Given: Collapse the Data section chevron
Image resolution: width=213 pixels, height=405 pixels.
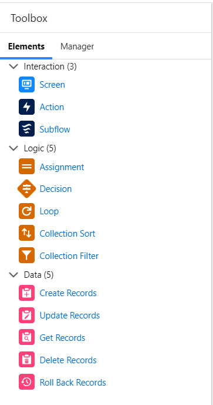Looking at the screenshot, I should [13, 275].
